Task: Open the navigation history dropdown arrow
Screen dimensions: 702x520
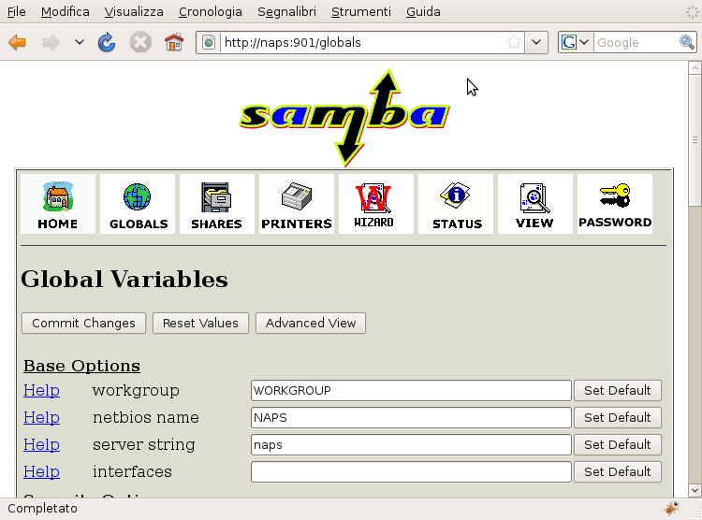Action: [80, 42]
